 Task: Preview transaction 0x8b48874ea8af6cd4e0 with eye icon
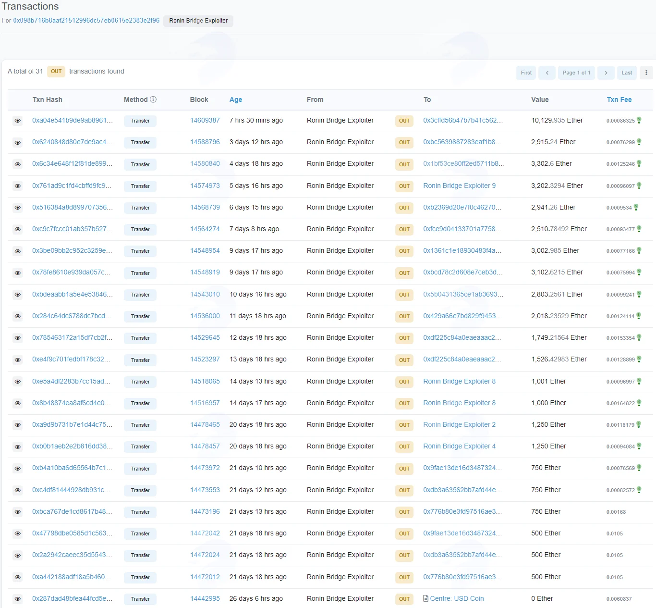point(18,403)
